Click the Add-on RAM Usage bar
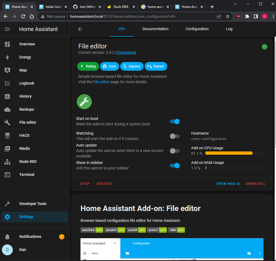The height and width of the screenshot is (261, 276). coord(234,168)
